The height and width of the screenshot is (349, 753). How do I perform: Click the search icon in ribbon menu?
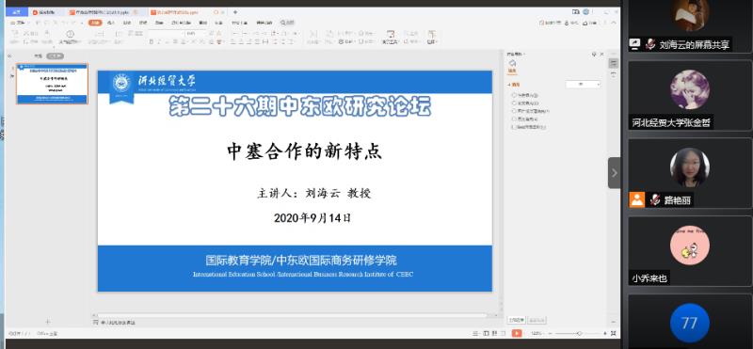point(284,23)
